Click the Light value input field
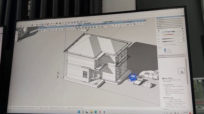 [180, 38]
